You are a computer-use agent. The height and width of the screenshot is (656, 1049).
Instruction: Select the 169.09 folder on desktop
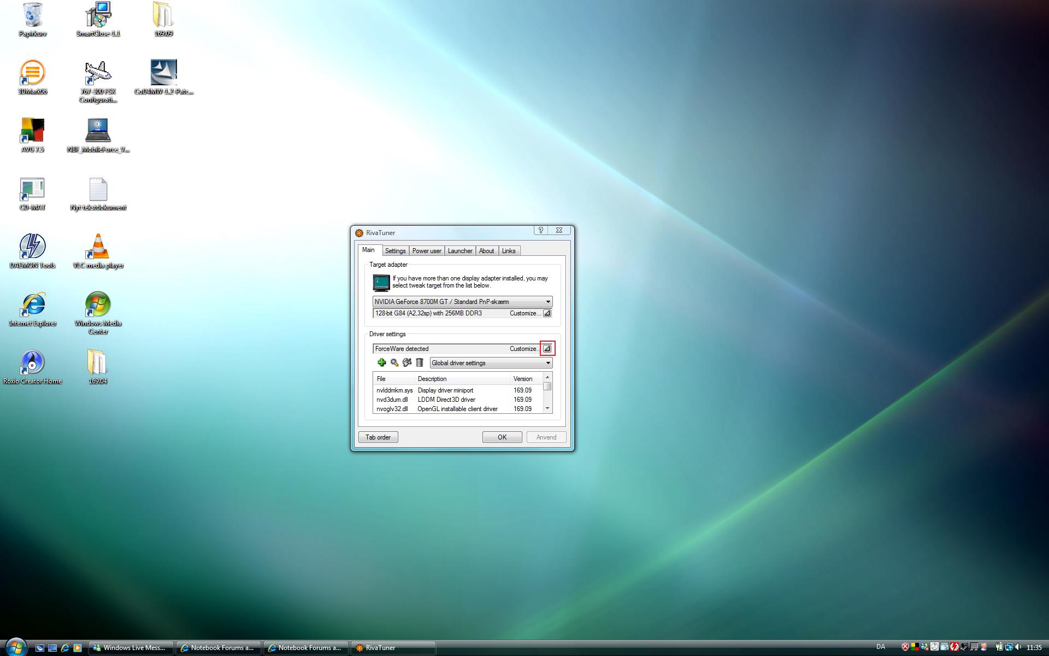click(163, 20)
